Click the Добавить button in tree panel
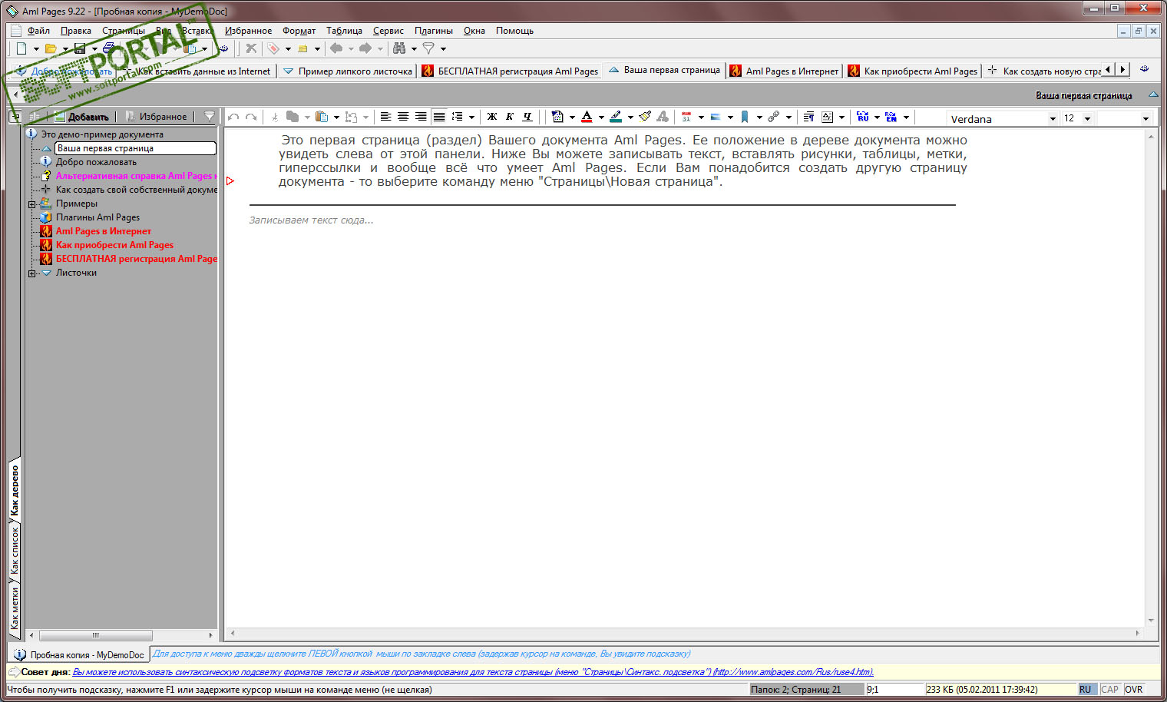The height and width of the screenshot is (702, 1167). 82,117
